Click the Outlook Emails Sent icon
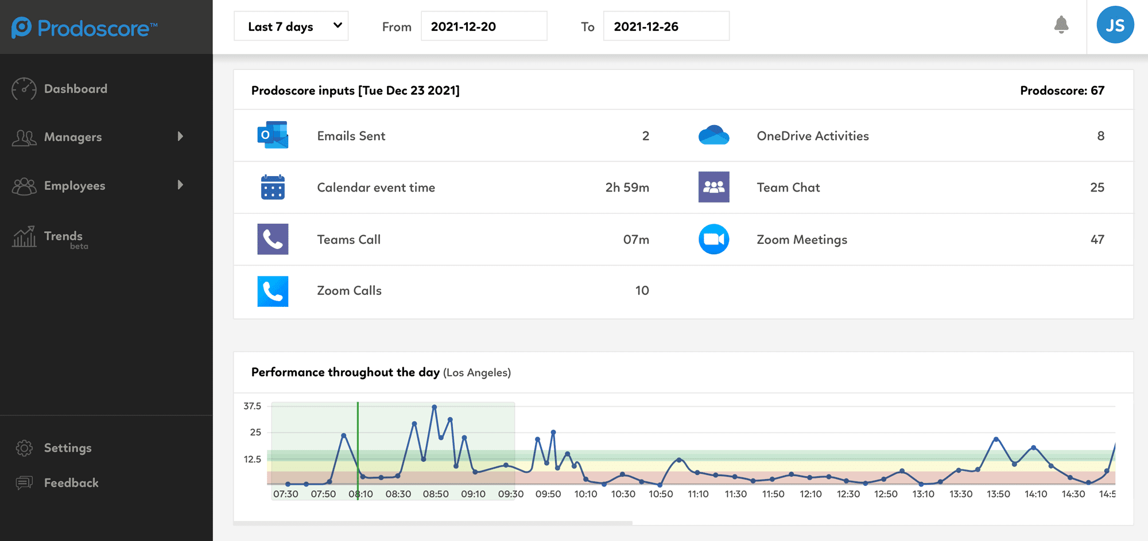This screenshot has height=541, width=1148. 273,135
